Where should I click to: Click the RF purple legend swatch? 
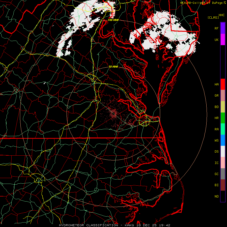[223, 28]
